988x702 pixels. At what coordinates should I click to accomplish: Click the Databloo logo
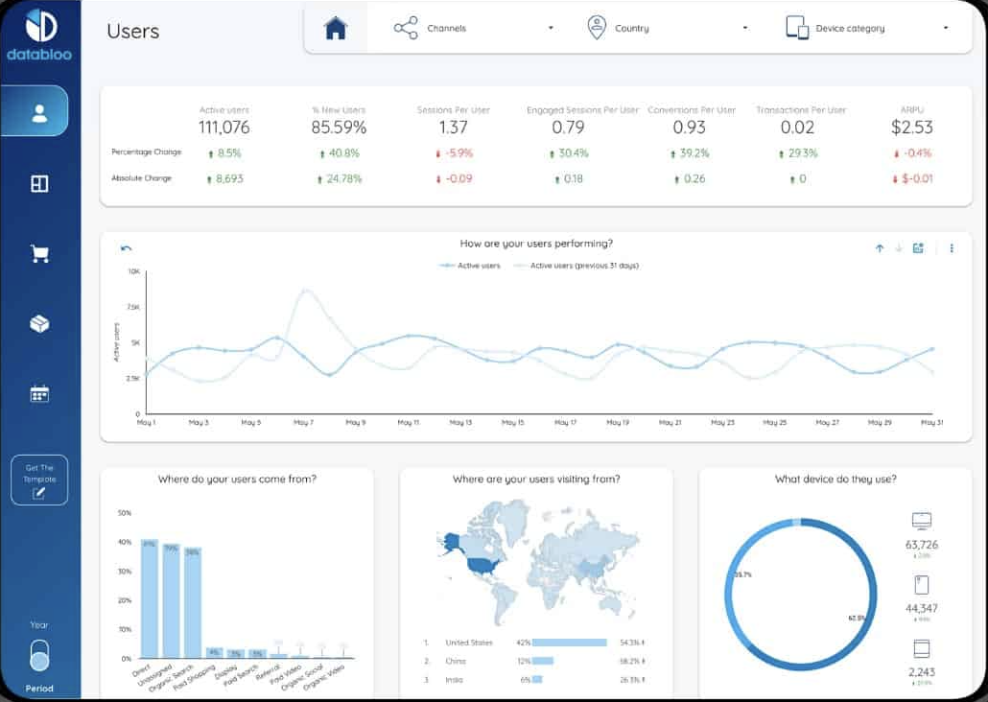point(39,29)
